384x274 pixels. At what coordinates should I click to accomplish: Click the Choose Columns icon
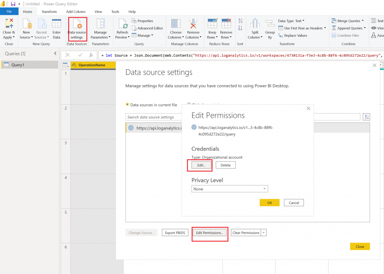tap(176, 24)
